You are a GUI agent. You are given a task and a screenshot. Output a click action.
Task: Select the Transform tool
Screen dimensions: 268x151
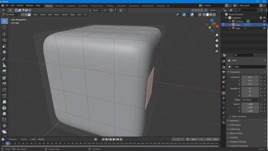point(4,52)
